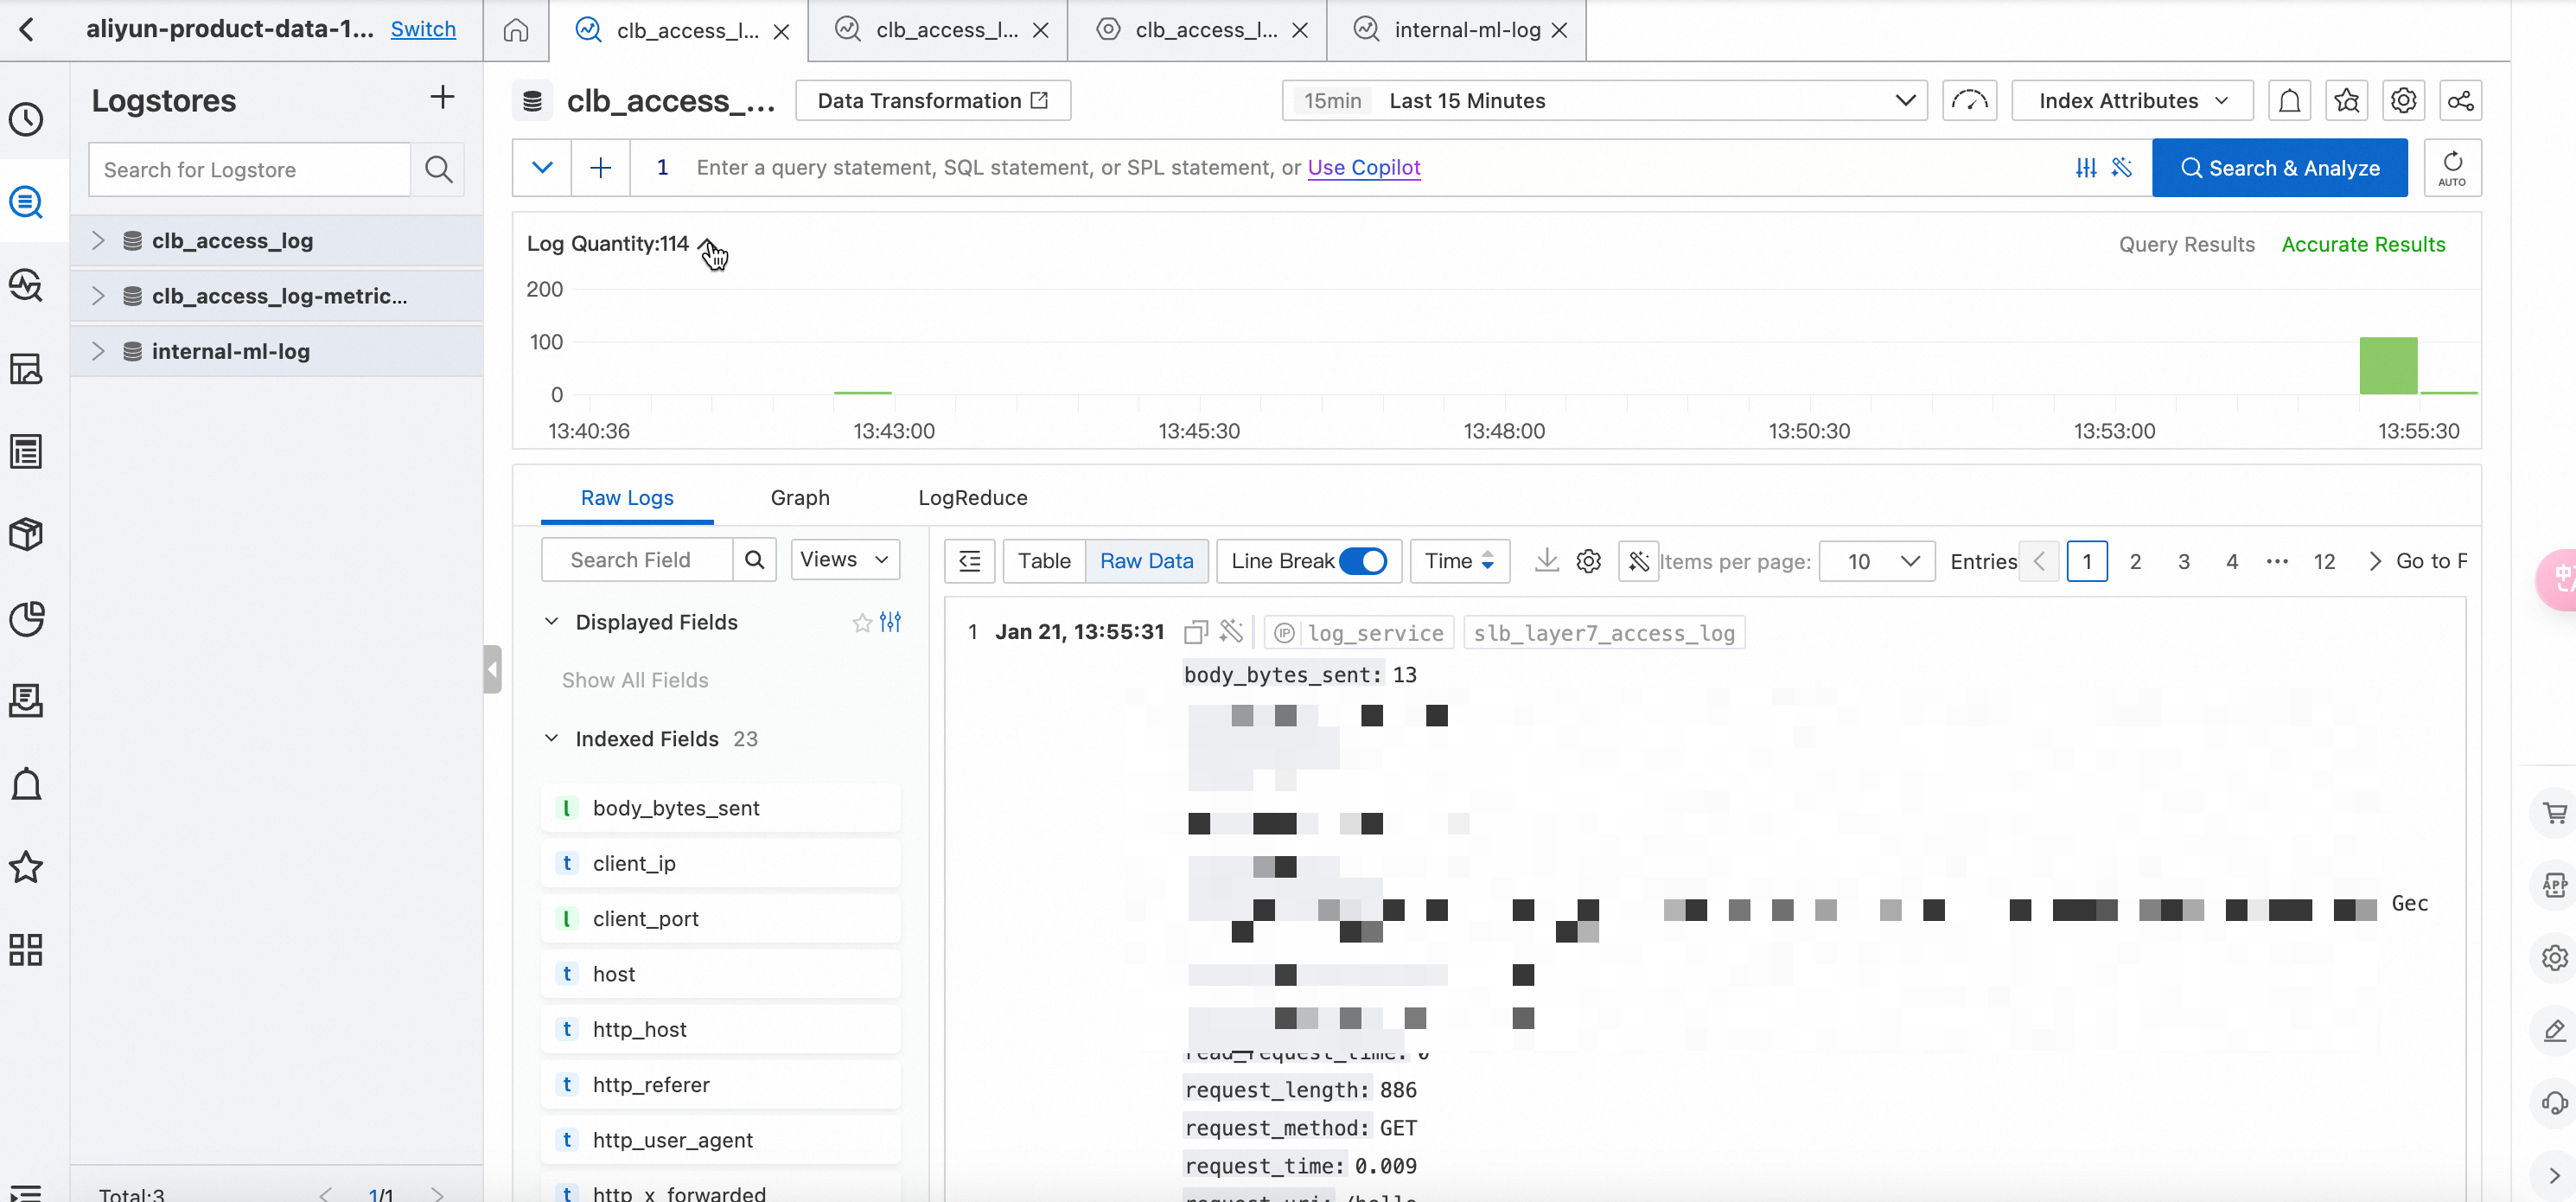The width and height of the screenshot is (2576, 1202).
Task: Click the star favorite icon in toolbar
Action: 2346,101
